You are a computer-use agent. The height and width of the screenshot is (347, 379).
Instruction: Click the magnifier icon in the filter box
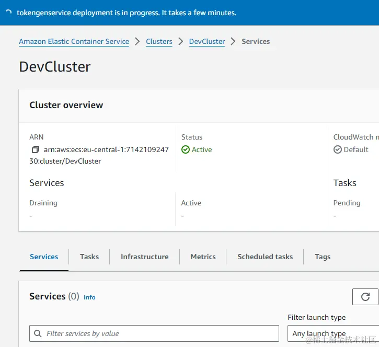(38, 333)
